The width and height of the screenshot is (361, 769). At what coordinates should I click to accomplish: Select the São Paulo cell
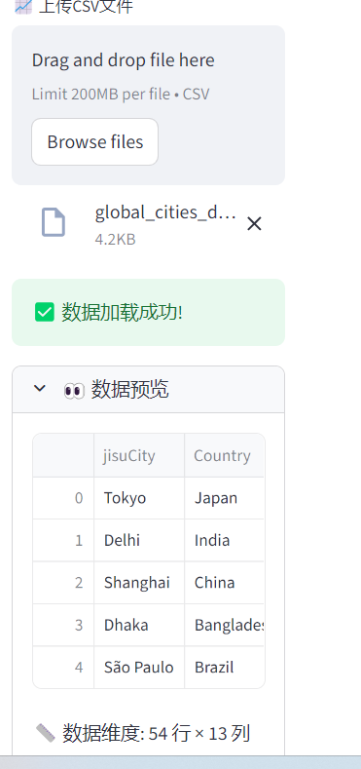coord(139,667)
